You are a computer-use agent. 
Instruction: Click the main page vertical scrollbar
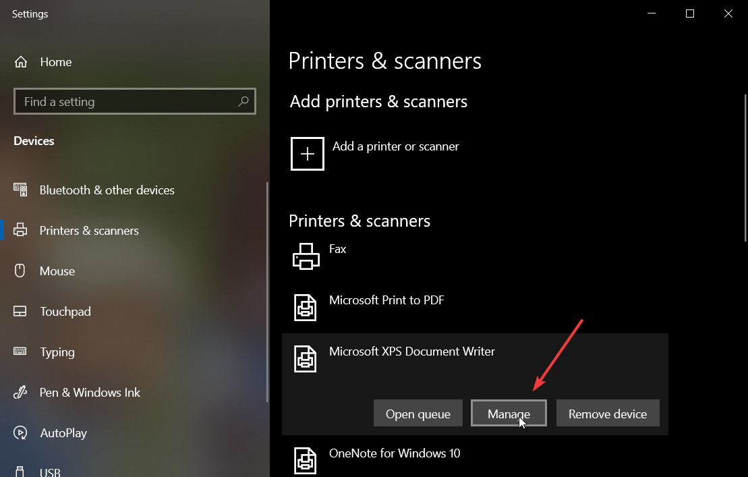[x=745, y=168]
